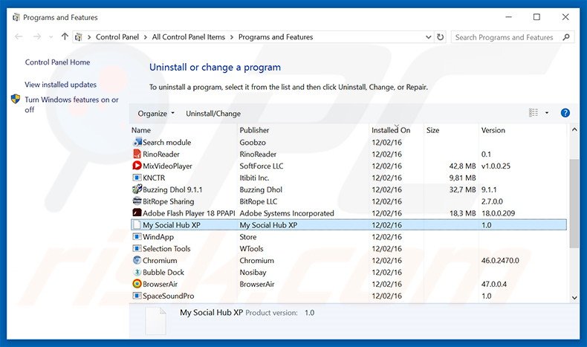Sort list by Publisher column header
The image size is (587, 347).
[x=254, y=130]
